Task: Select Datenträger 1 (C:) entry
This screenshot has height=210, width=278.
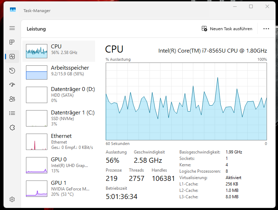Action: (x=59, y=118)
